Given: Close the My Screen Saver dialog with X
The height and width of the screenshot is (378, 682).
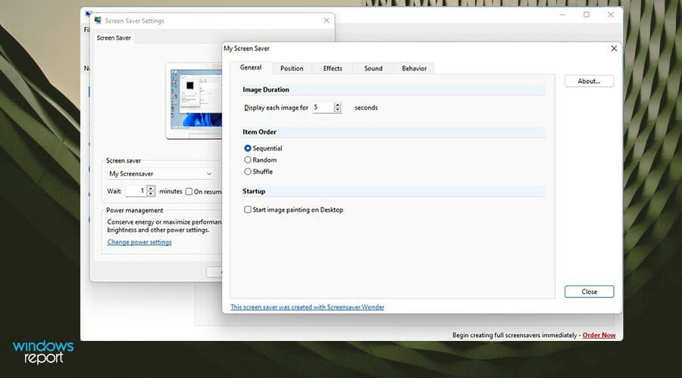Looking at the screenshot, I should pyautogui.click(x=613, y=48).
